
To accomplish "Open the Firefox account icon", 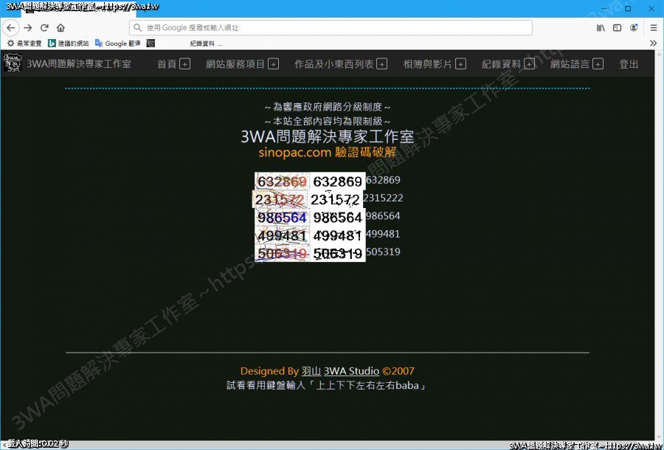I will (634, 28).
